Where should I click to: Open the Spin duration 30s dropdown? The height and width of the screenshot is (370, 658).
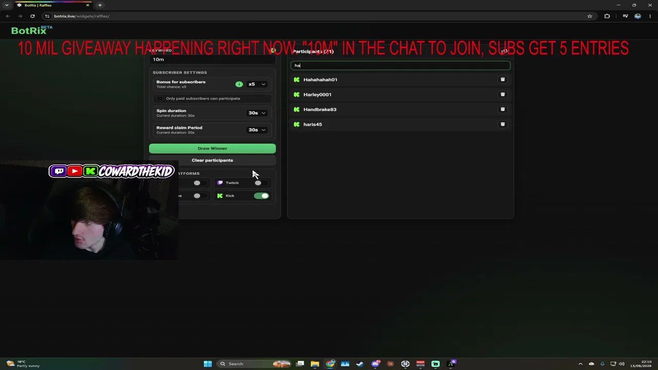tap(257, 113)
